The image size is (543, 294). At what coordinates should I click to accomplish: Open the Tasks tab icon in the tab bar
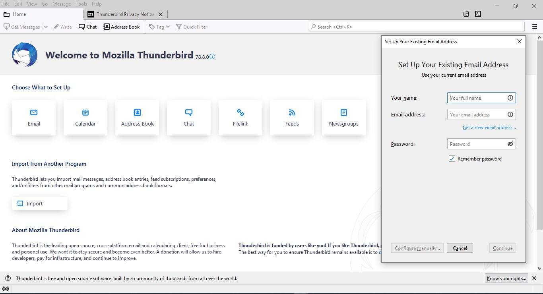pos(478,14)
